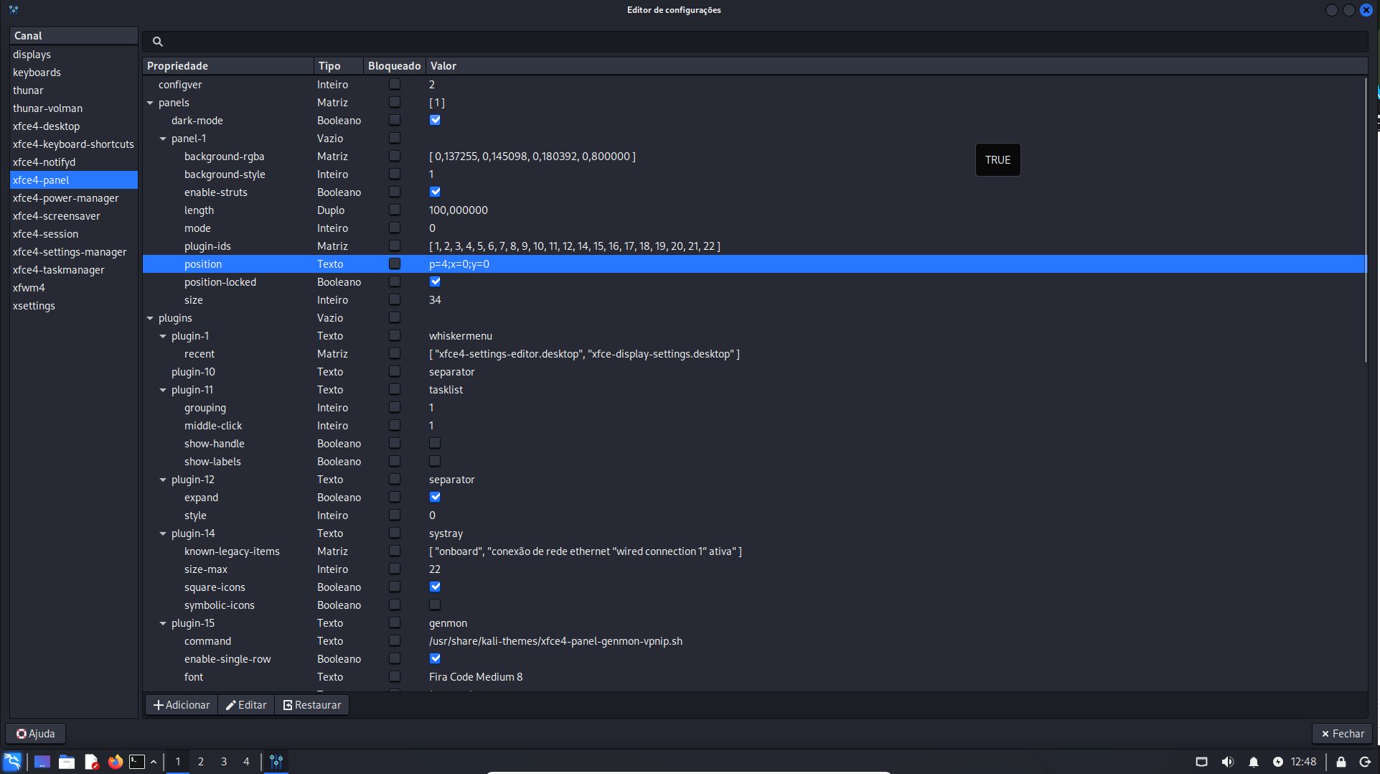The height and width of the screenshot is (774, 1380).
Task: Collapse the panels tree node
Action: [151, 103]
